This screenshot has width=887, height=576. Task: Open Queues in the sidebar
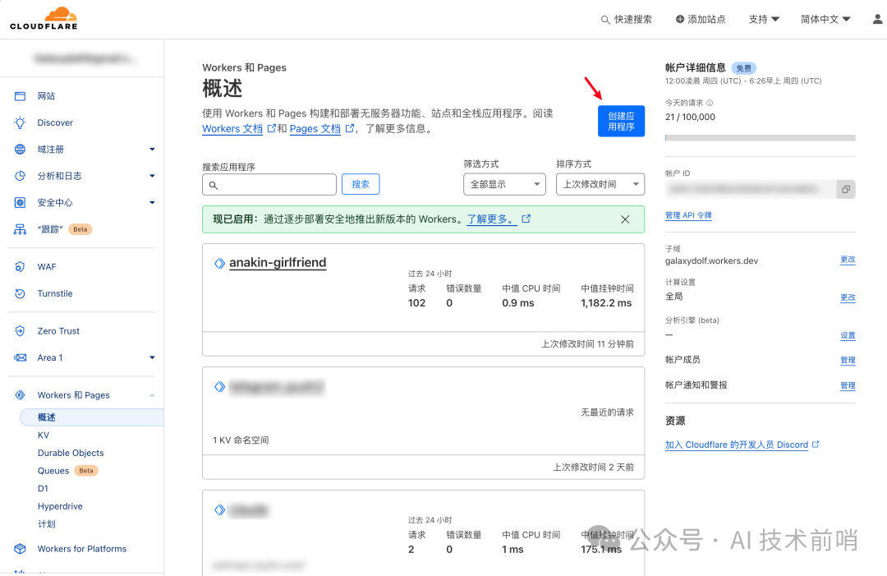[53, 471]
